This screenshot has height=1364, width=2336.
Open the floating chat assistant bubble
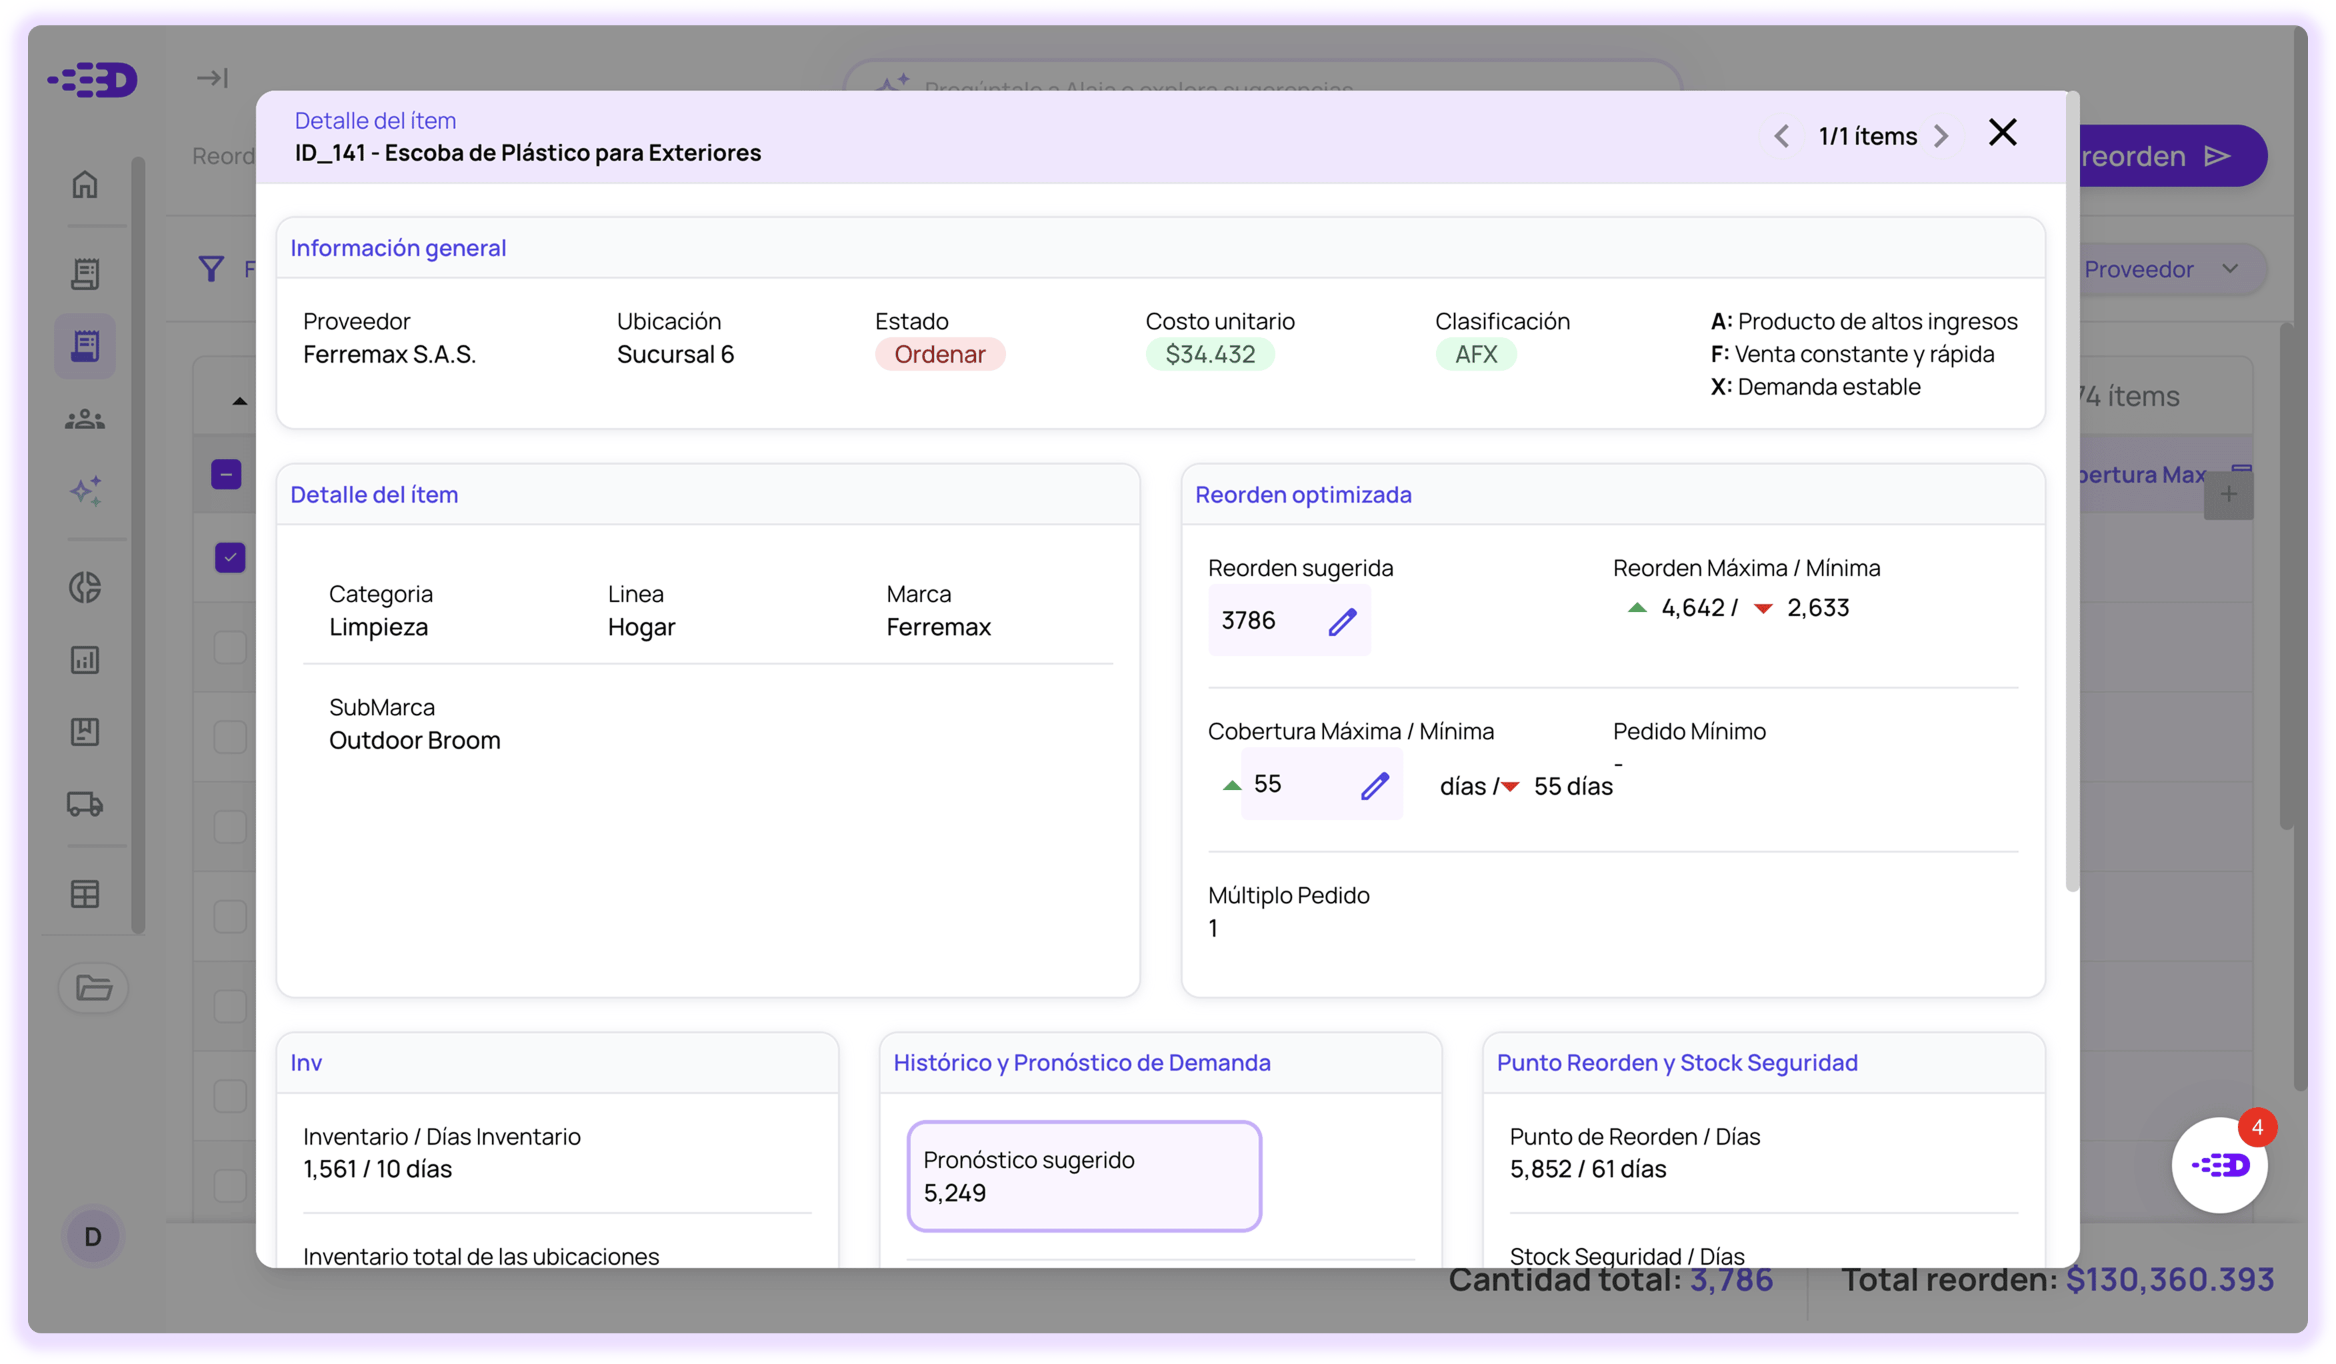tap(2219, 1165)
